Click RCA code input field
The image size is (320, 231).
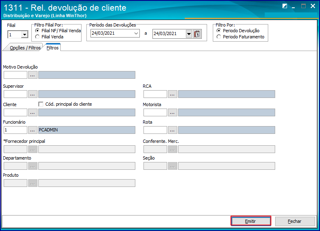[x=155, y=94]
